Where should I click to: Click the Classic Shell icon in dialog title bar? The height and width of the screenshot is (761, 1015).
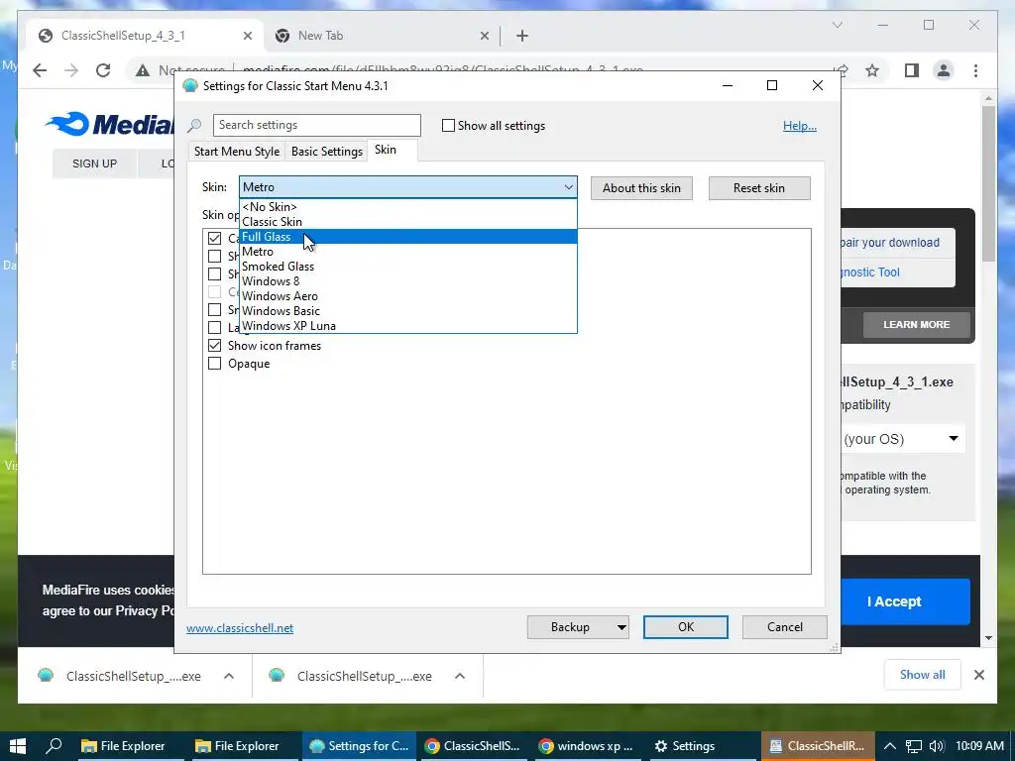[189, 85]
